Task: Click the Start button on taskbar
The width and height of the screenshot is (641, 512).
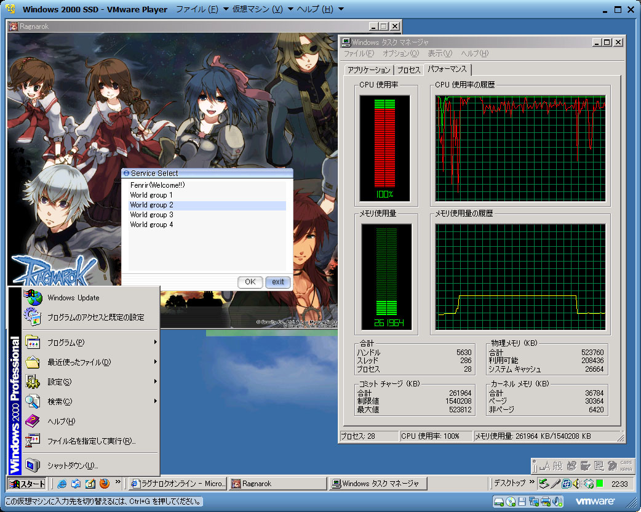Action: [27, 484]
